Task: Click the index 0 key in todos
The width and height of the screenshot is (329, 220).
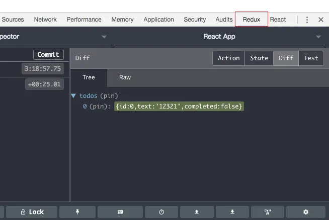Action: coord(85,106)
